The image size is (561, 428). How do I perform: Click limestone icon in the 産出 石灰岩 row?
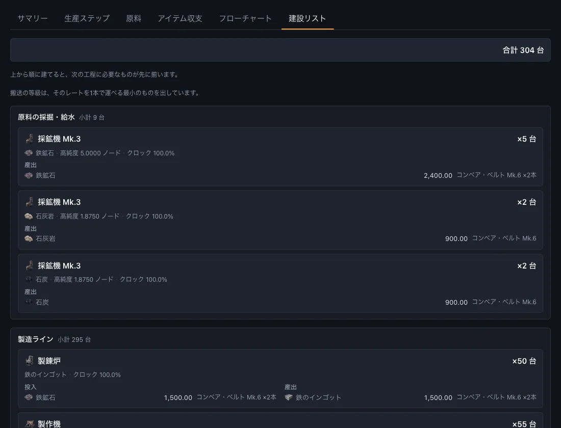29,238
